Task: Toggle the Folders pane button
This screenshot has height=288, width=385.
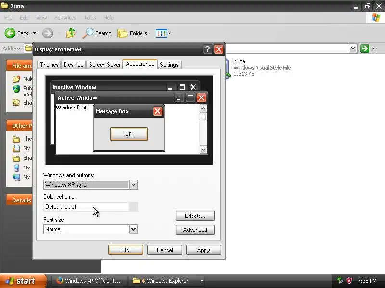Action: tap(132, 33)
